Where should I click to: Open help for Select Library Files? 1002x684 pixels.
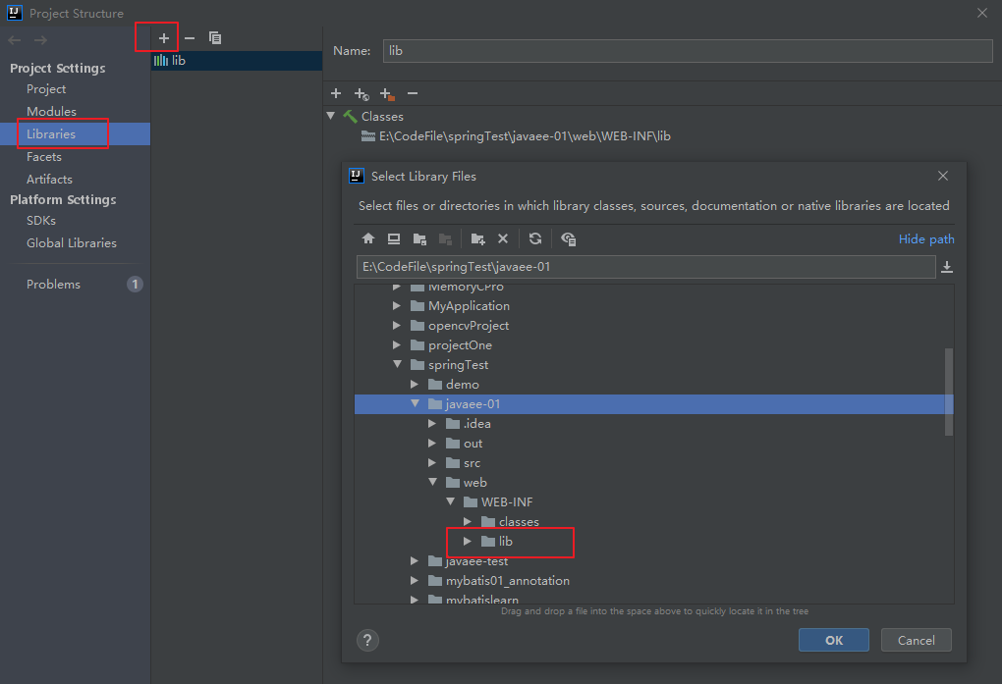[367, 640]
